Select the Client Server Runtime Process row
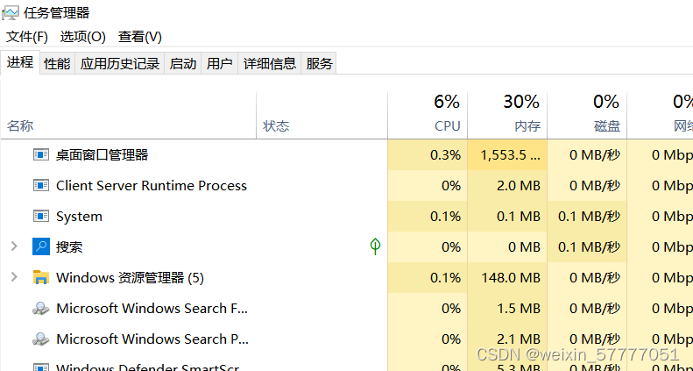Screen dimensions: 693x371 347,185
